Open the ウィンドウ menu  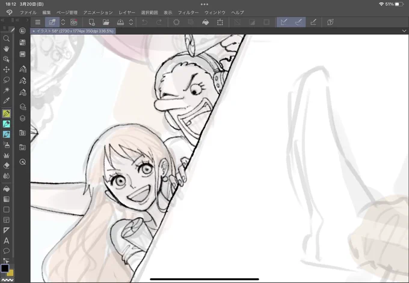pyautogui.click(x=215, y=13)
